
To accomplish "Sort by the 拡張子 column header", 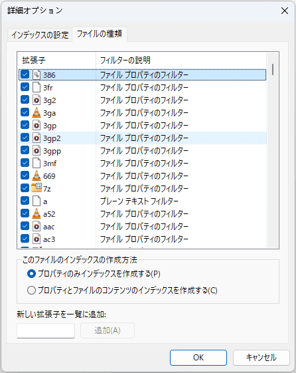I will coord(56,61).
